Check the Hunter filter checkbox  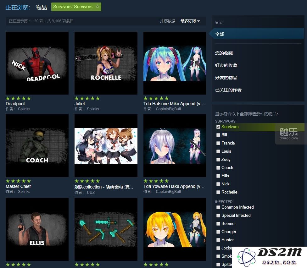coord(218,240)
